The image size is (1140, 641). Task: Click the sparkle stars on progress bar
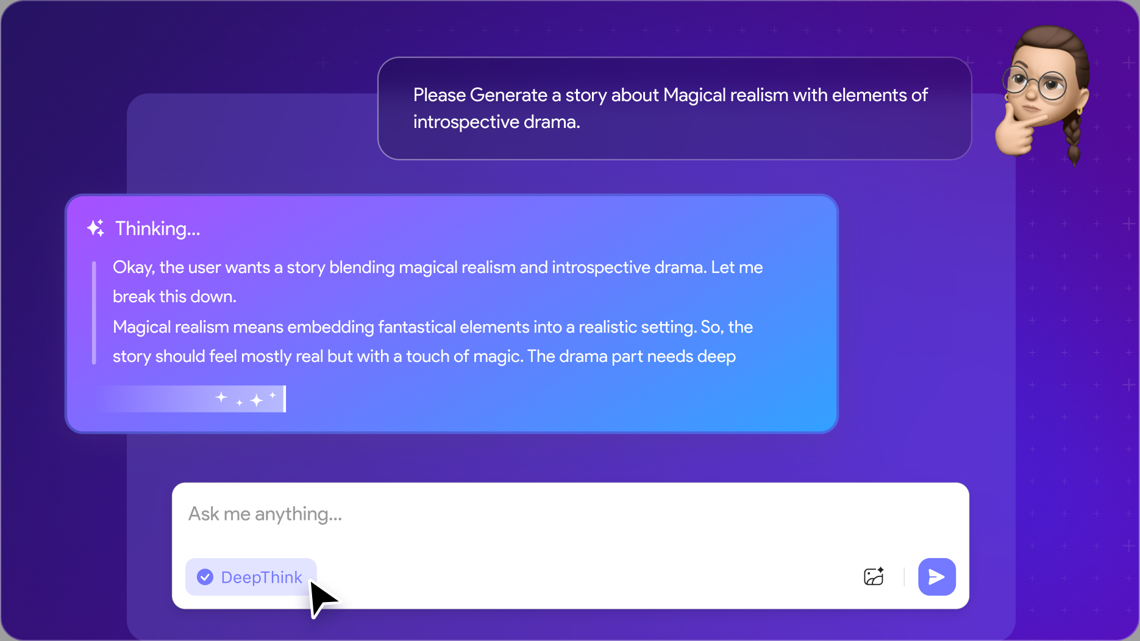click(x=247, y=399)
